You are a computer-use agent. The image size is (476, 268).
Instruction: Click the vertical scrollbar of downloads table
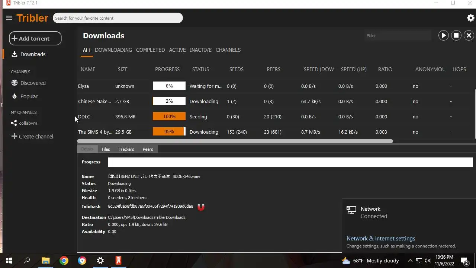click(475, 114)
